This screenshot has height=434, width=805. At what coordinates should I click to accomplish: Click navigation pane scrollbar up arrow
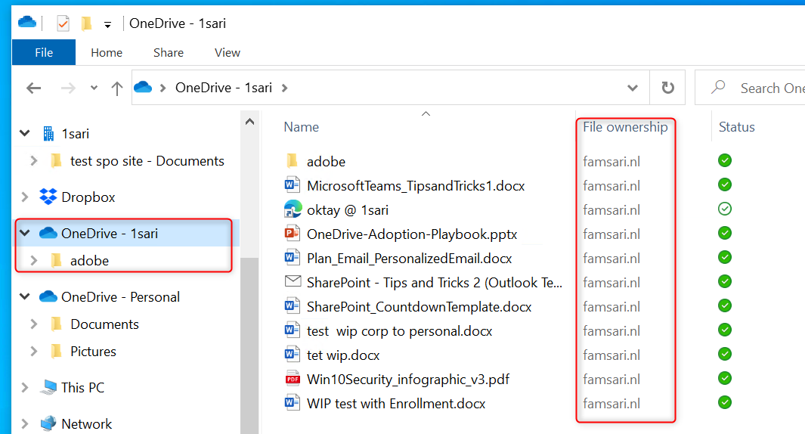coord(249,122)
